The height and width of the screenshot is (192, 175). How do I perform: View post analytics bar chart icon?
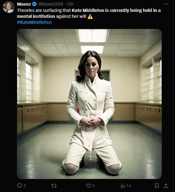pos(122,186)
